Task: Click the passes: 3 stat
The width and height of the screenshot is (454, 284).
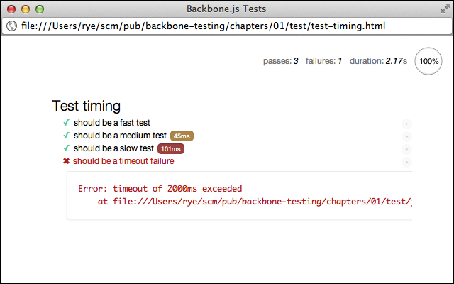Action: [x=281, y=61]
